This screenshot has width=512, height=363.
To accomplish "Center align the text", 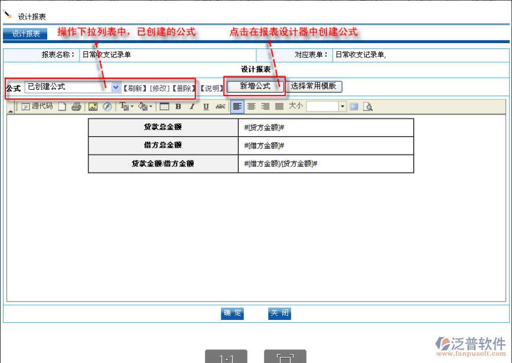I will pos(251,107).
